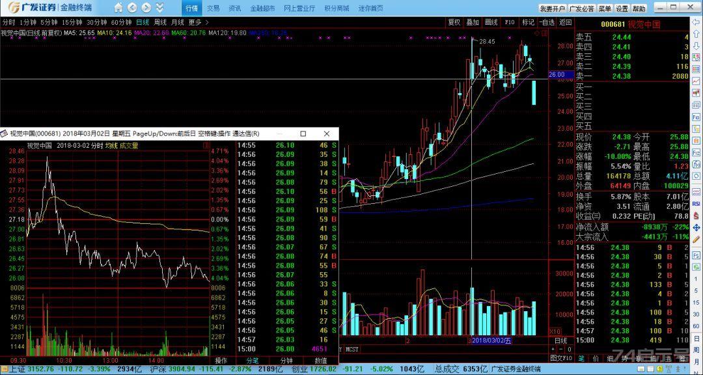Zoom in chart with + button
The height and width of the screenshot is (375, 703).
click(x=554, y=350)
